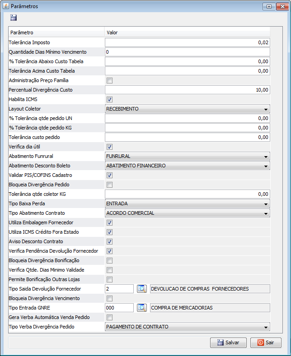Viewport: 291px width, 356px height.
Task: Check Bloqueia Divergência Vencimento box
Action: [x=110, y=299]
